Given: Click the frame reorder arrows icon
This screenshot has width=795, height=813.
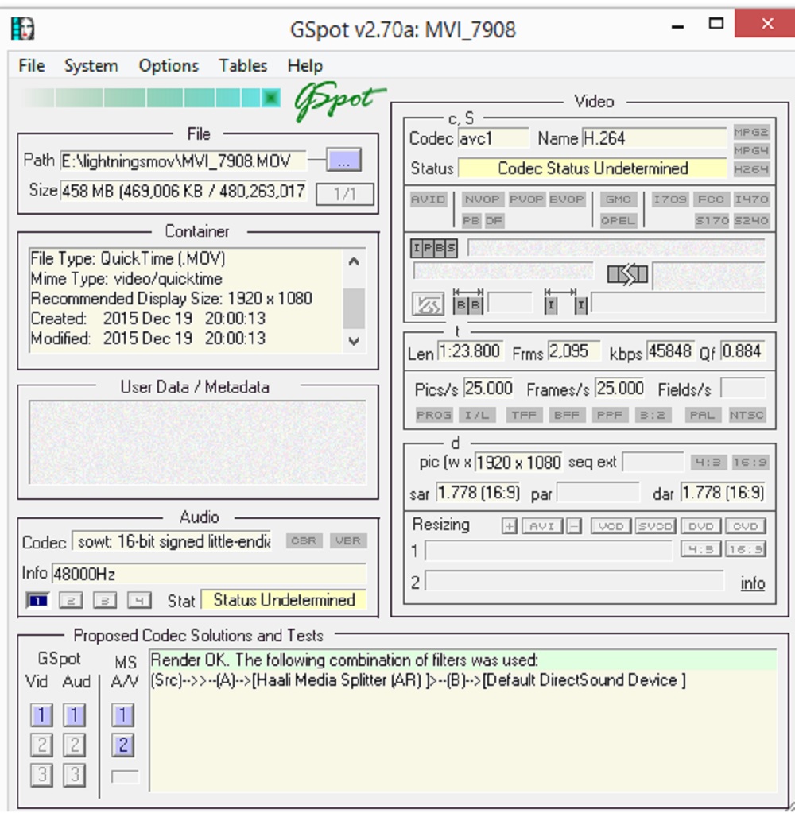Looking at the screenshot, I should [627, 274].
